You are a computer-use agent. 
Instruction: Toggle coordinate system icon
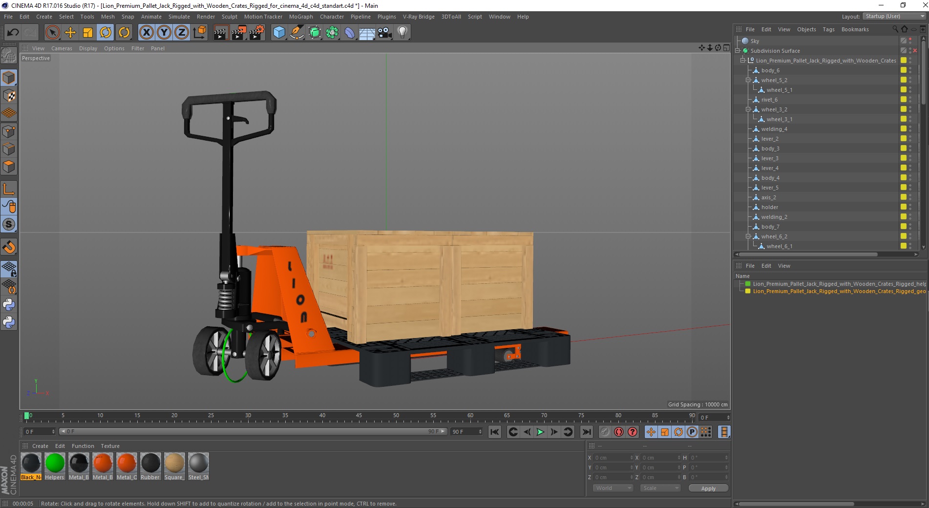[x=199, y=33]
